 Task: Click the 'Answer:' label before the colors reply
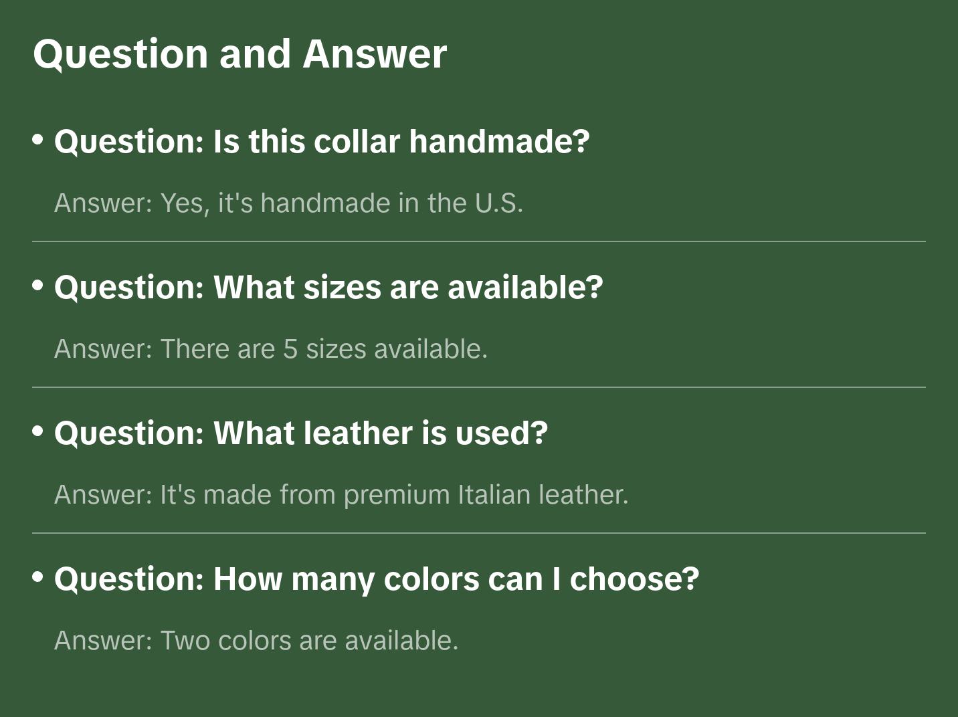point(104,640)
